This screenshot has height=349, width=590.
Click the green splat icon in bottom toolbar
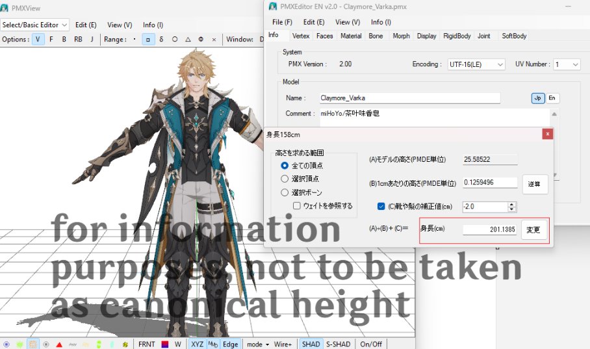click(x=19, y=344)
